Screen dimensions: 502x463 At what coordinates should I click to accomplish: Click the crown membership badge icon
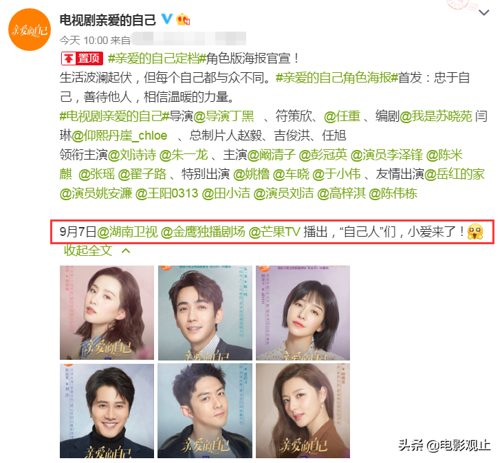183,19
